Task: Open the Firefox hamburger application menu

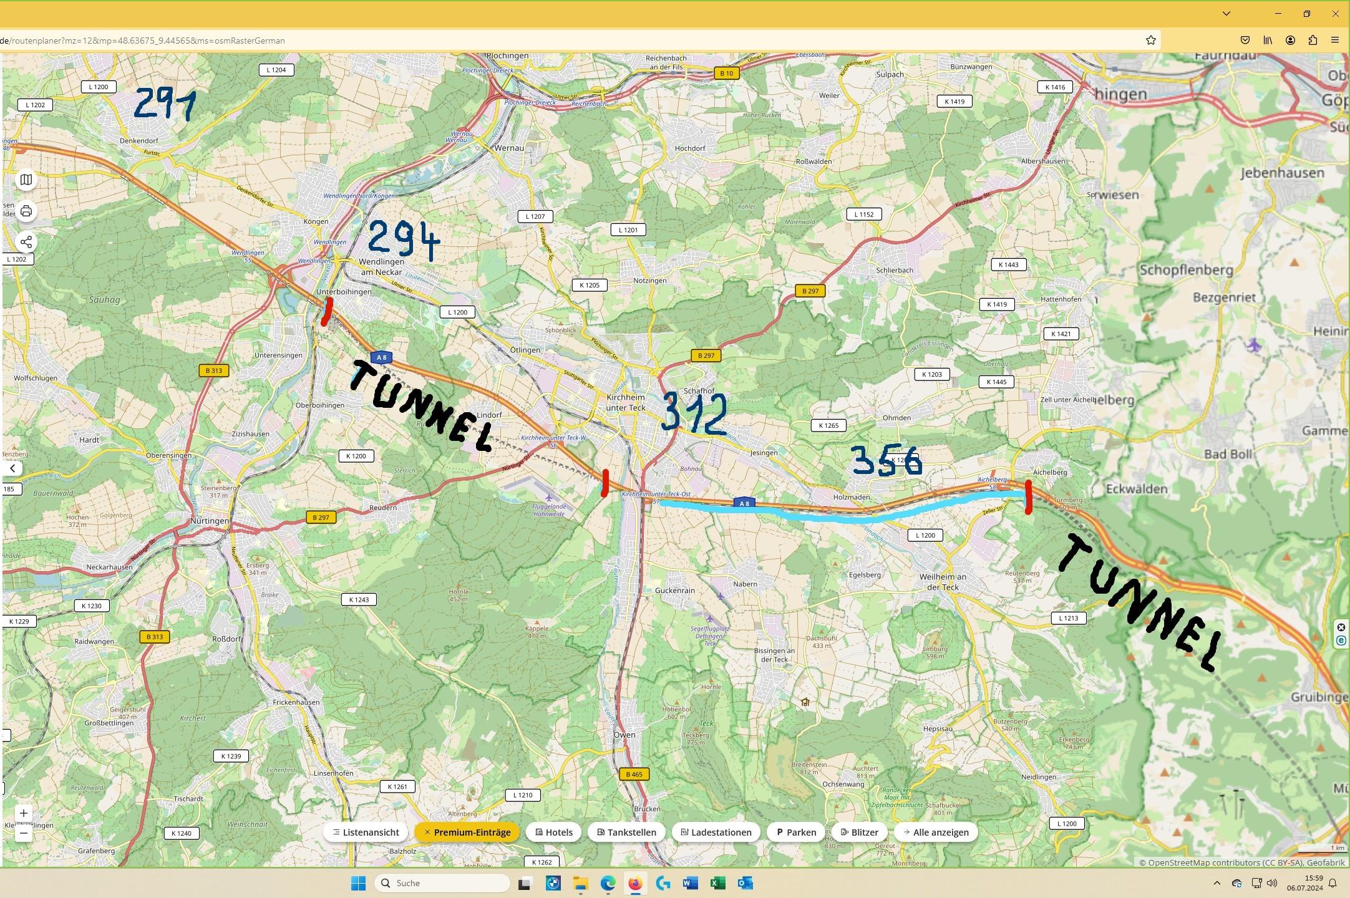Action: 1335,41
